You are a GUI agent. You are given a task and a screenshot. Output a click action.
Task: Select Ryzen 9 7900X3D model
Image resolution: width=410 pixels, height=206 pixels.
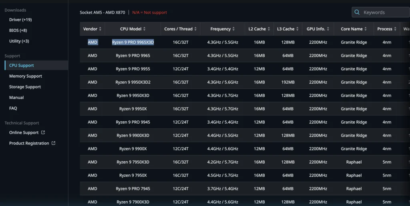pyautogui.click(x=133, y=202)
